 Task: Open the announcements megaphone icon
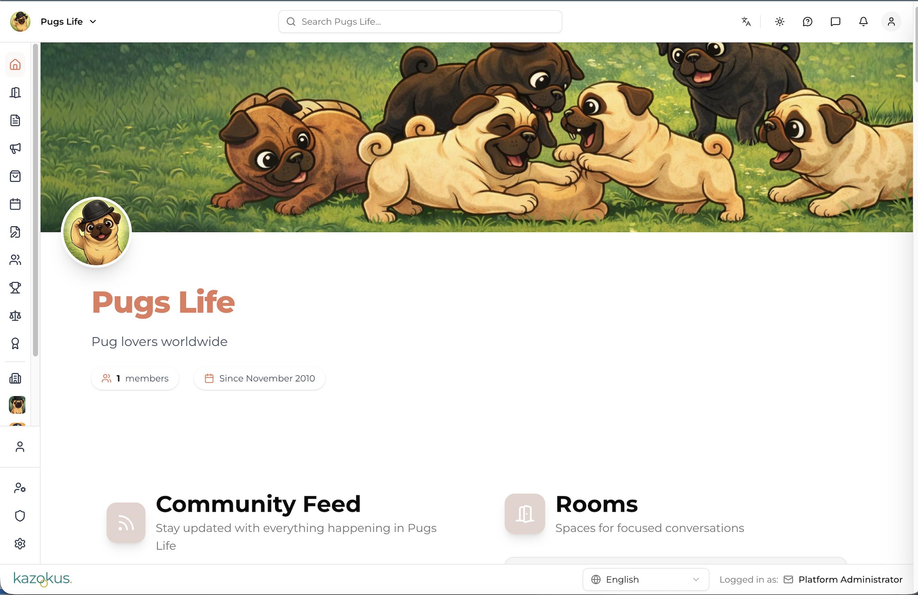point(15,149)
